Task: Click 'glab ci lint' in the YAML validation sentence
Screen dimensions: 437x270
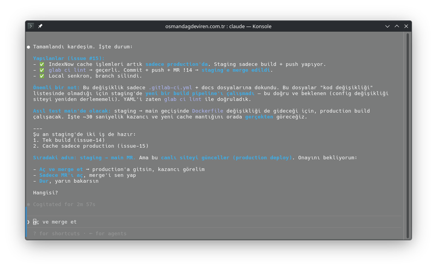Action: [182, 99]
